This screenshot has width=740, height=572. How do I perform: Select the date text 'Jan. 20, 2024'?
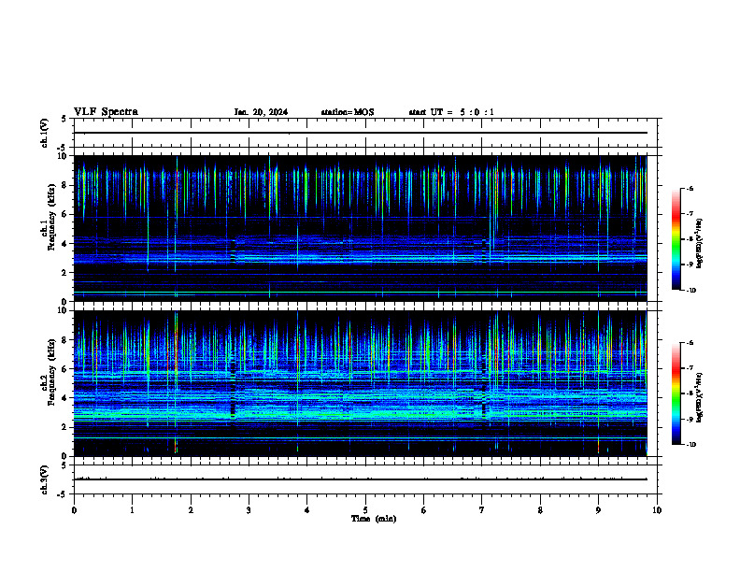pyautogui.click(x=261, y=112)
